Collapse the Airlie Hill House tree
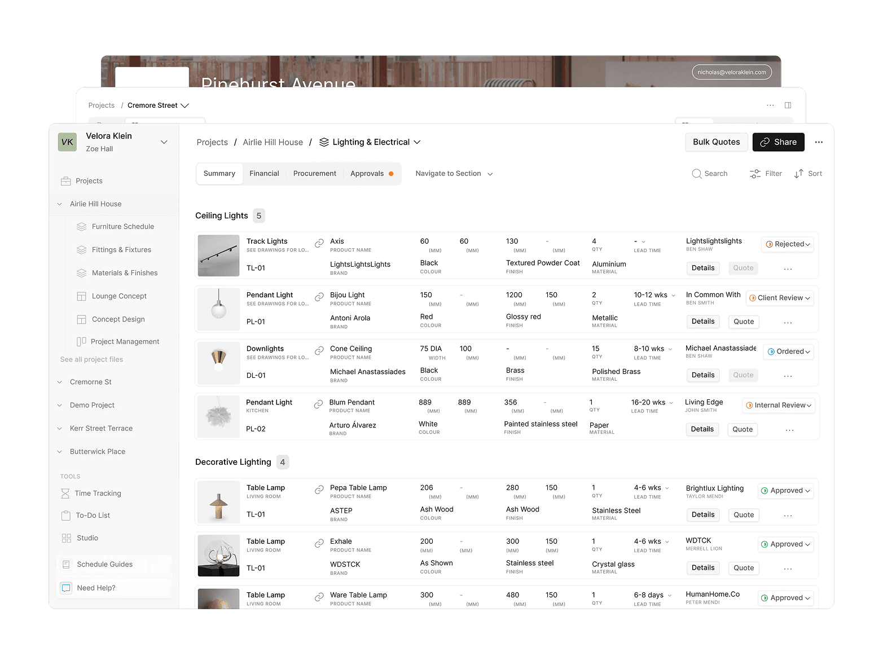Viewport: 883px width, 665px height. coord(60,204)
